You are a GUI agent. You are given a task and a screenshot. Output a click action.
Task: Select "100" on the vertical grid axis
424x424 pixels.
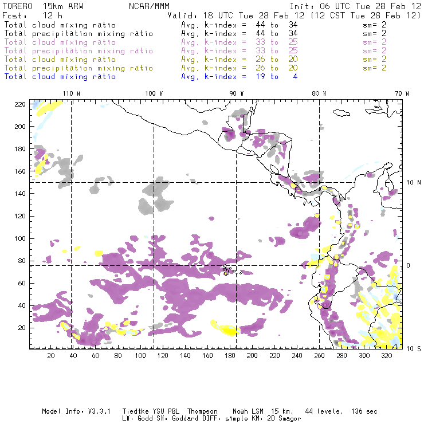coord(20,238)
